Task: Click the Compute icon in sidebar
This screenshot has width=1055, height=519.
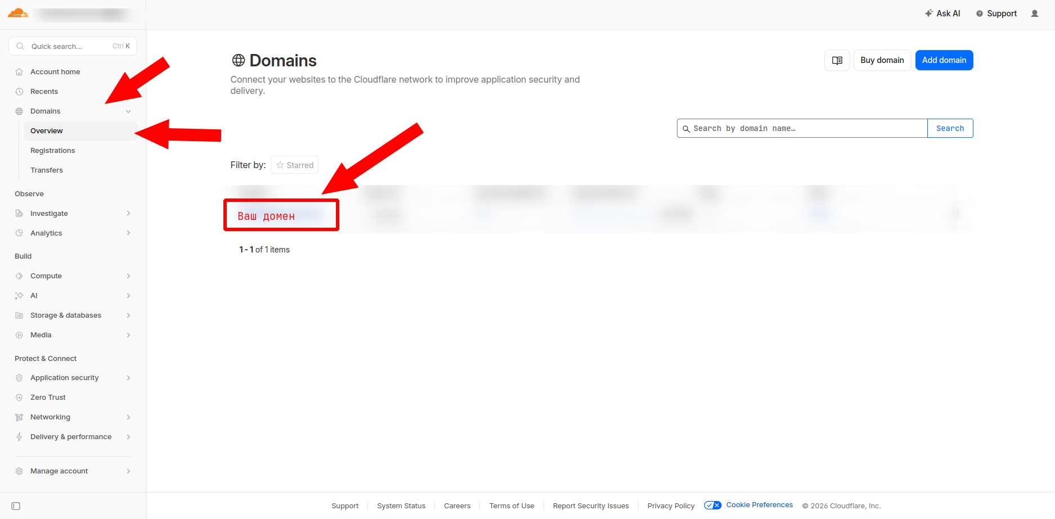Action: [x=19, y=276]
